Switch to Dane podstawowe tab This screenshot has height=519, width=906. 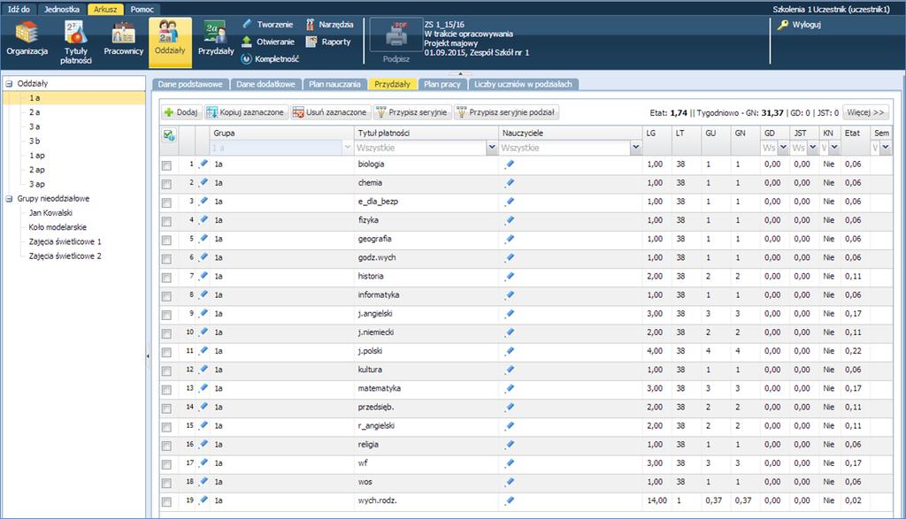click(190, 84)
